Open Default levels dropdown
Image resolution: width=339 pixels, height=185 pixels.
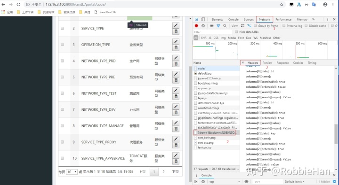295,182
